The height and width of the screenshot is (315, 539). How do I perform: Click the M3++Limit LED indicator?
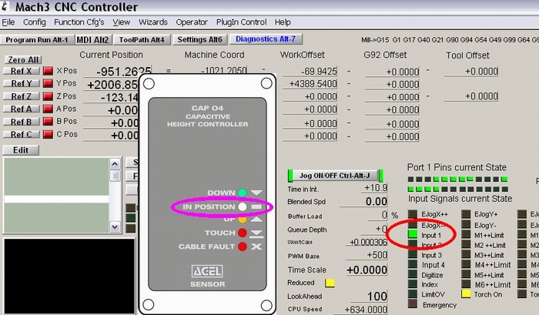click(466, 255)
